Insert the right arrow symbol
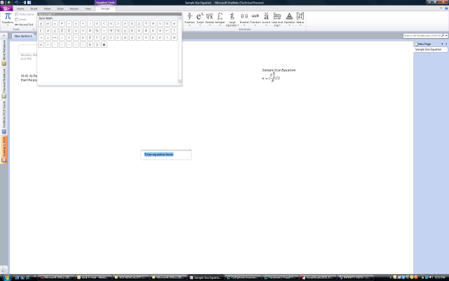Image resolution: width=449 pixels, height=281 pixels. (41, 37)
